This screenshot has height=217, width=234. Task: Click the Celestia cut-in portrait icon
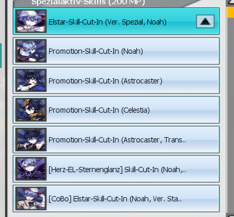click(x=31, y=110)
